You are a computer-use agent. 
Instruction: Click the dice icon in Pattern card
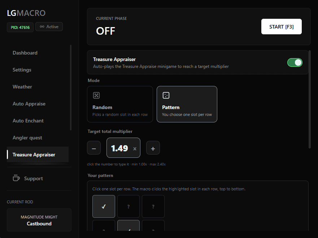(166, 95)
